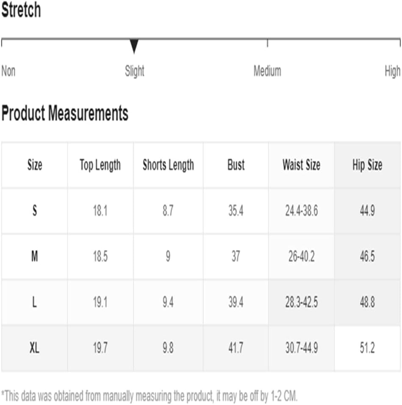The image size is (402, 405).
Task: Click the Non stretch scale label
Action: tap(8, 71)
